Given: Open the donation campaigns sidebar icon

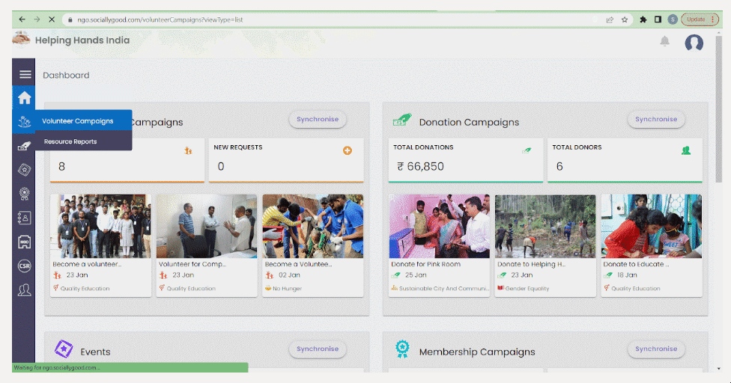Looking at the screenshot, I should tap(24, 146).
